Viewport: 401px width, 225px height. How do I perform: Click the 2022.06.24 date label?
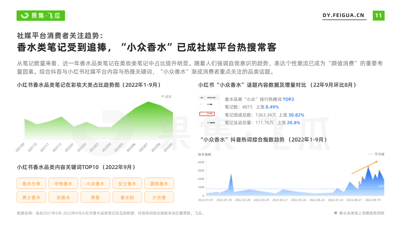tap(317, 200)
